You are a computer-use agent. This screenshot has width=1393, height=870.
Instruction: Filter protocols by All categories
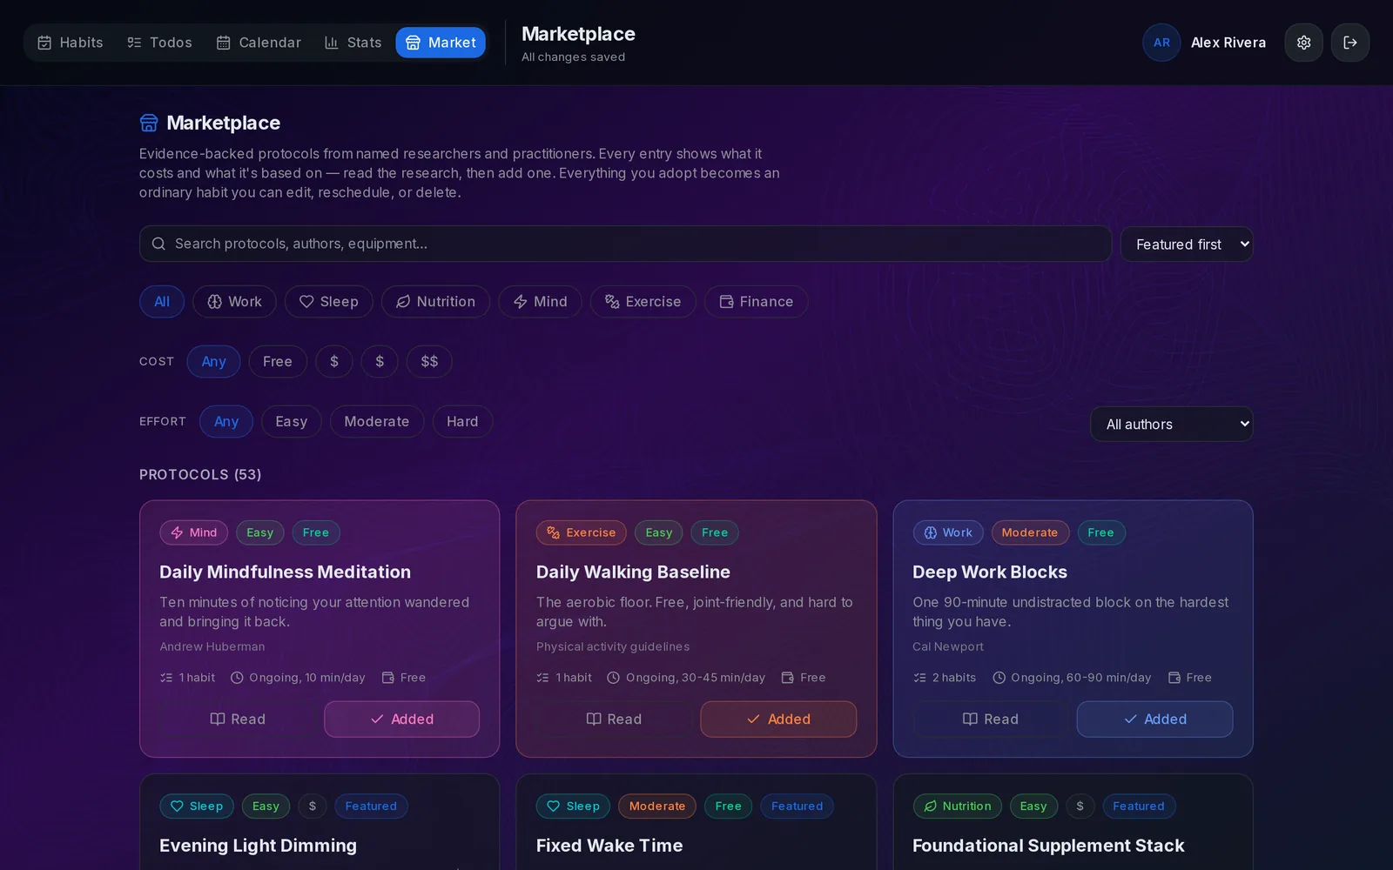[x=162, y=302]
